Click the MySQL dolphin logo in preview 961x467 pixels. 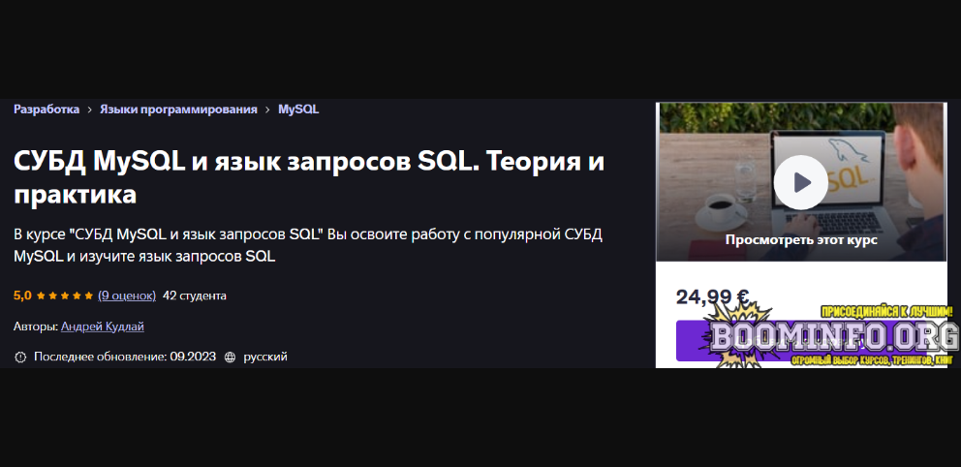click(845, 149)
